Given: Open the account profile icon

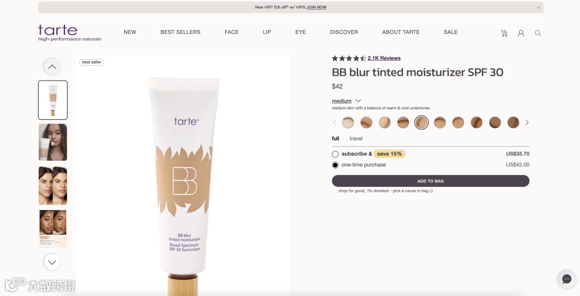Looking at the screenshot, I should pos(521,33).
